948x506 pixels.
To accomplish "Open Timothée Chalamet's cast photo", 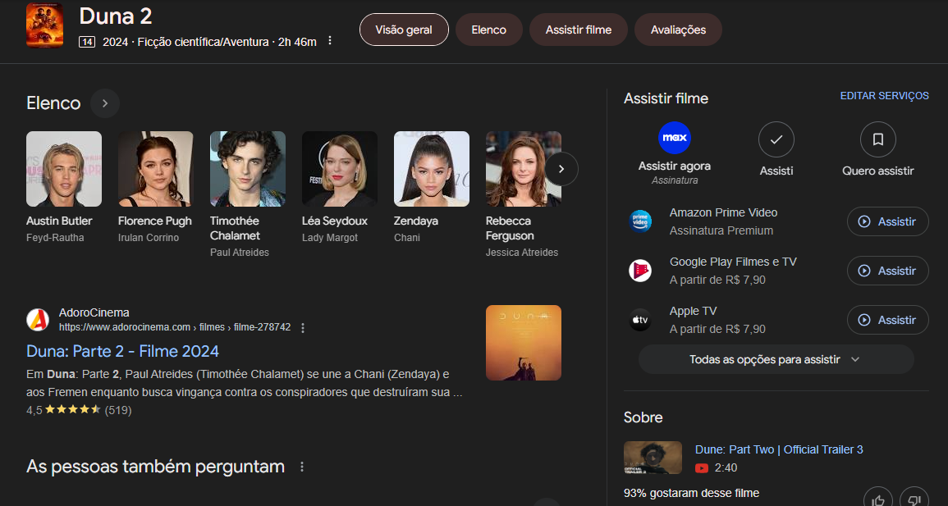I will click(248, 169).
